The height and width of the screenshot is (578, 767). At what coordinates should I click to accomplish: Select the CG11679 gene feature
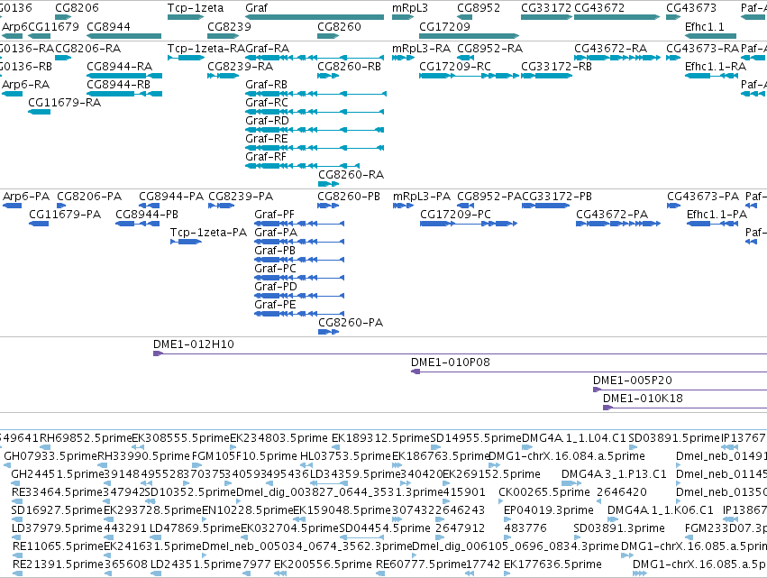click(x=39, y=36)
